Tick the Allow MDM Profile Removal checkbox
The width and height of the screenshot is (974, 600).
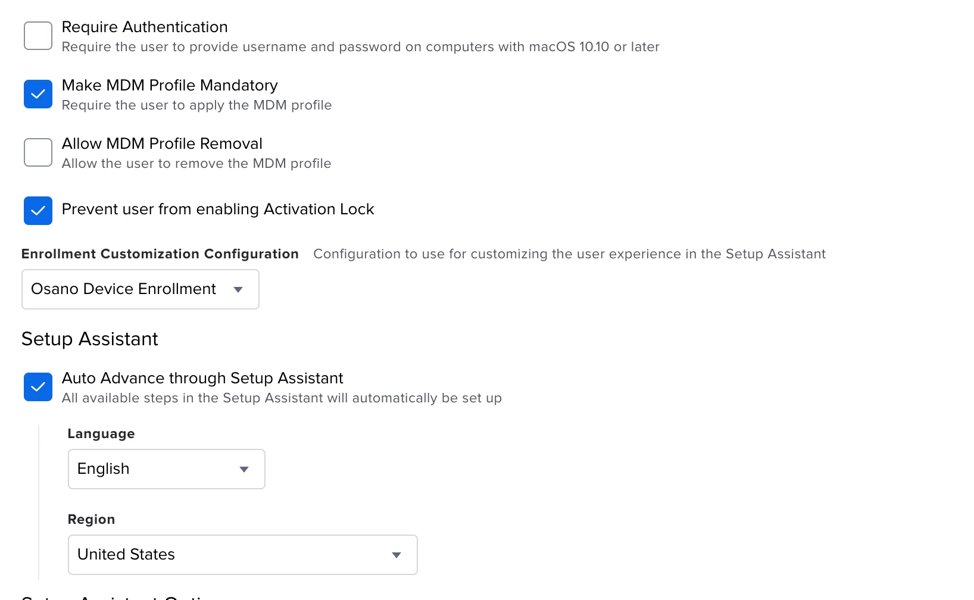pyautogui.click(x=38, y=152)
